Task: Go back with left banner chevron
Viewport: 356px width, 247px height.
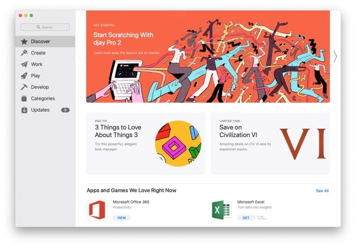Action: pos(81,57)
